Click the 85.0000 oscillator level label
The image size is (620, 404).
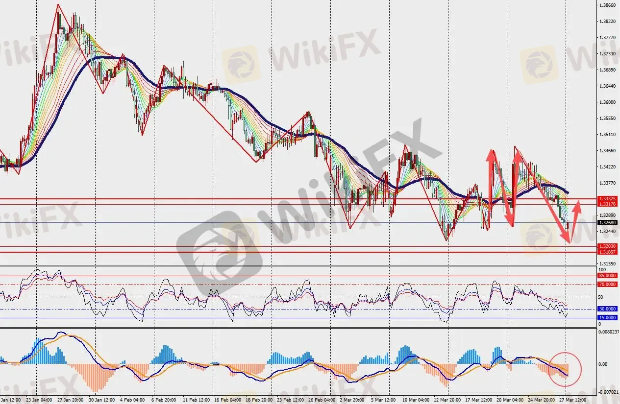pyautogui.click(x=607, y=276)
